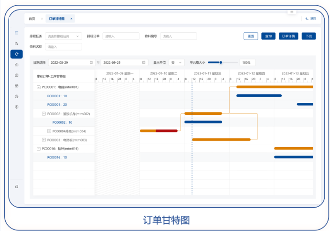
Task: Click the highlighted active sidebar icon
Action: 16,54
